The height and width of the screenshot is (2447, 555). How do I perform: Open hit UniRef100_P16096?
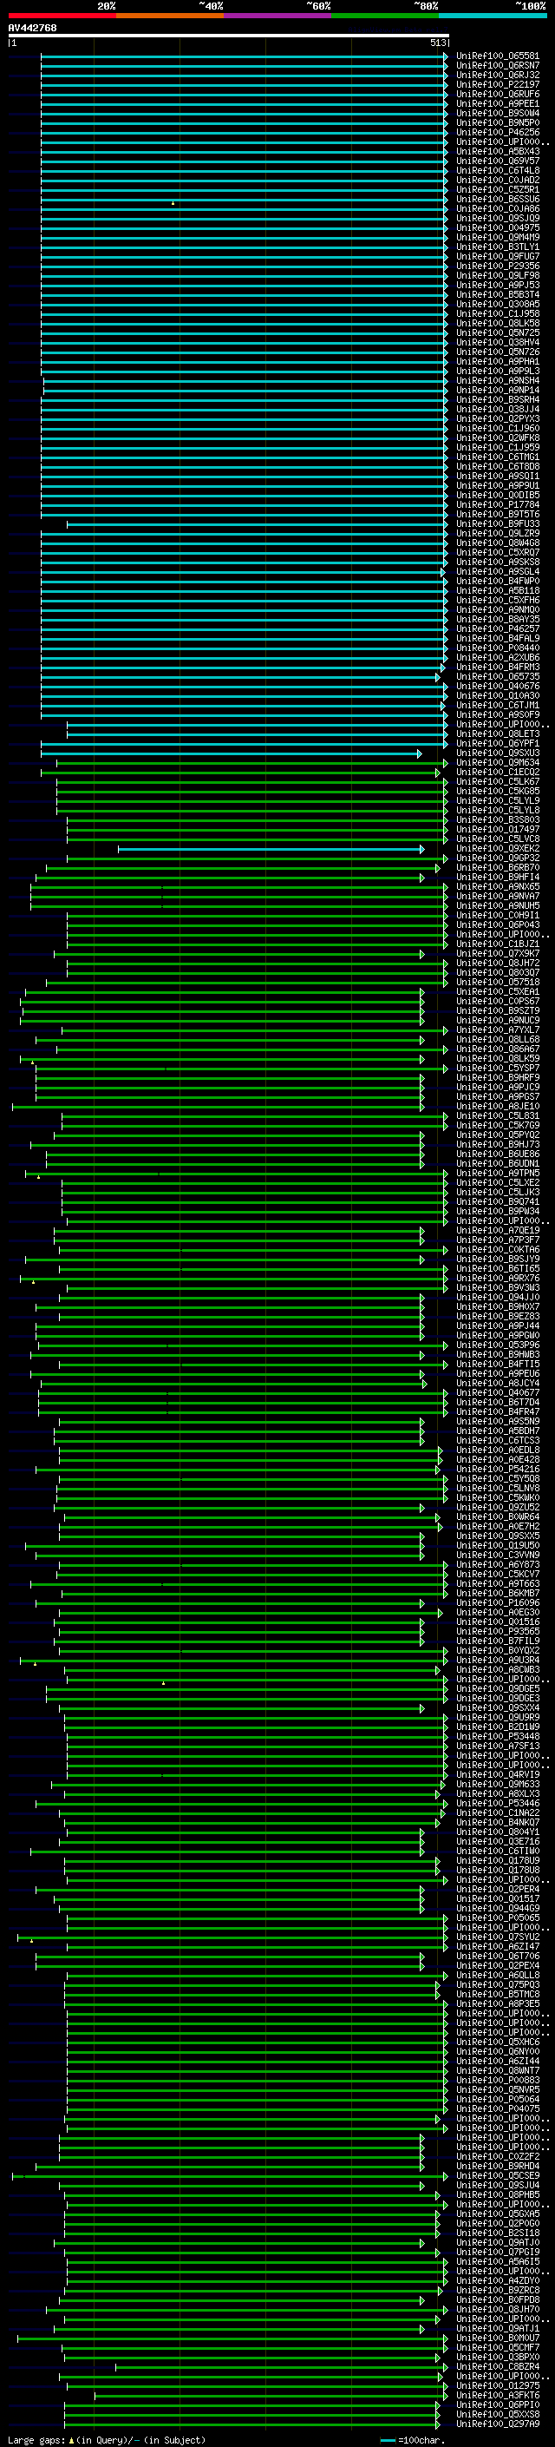coord(498,1602)
